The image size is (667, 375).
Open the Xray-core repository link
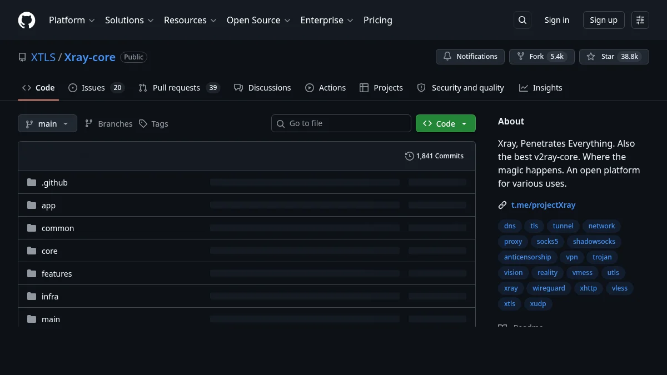(x=90, y=57)
